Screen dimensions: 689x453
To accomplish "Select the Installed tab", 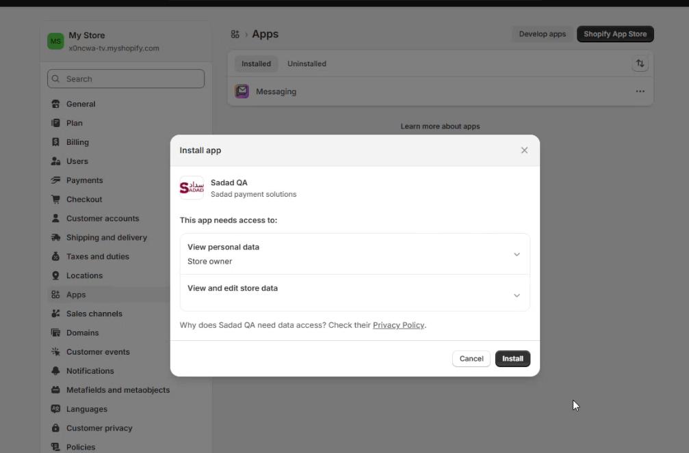I will [x=256, y=64].
